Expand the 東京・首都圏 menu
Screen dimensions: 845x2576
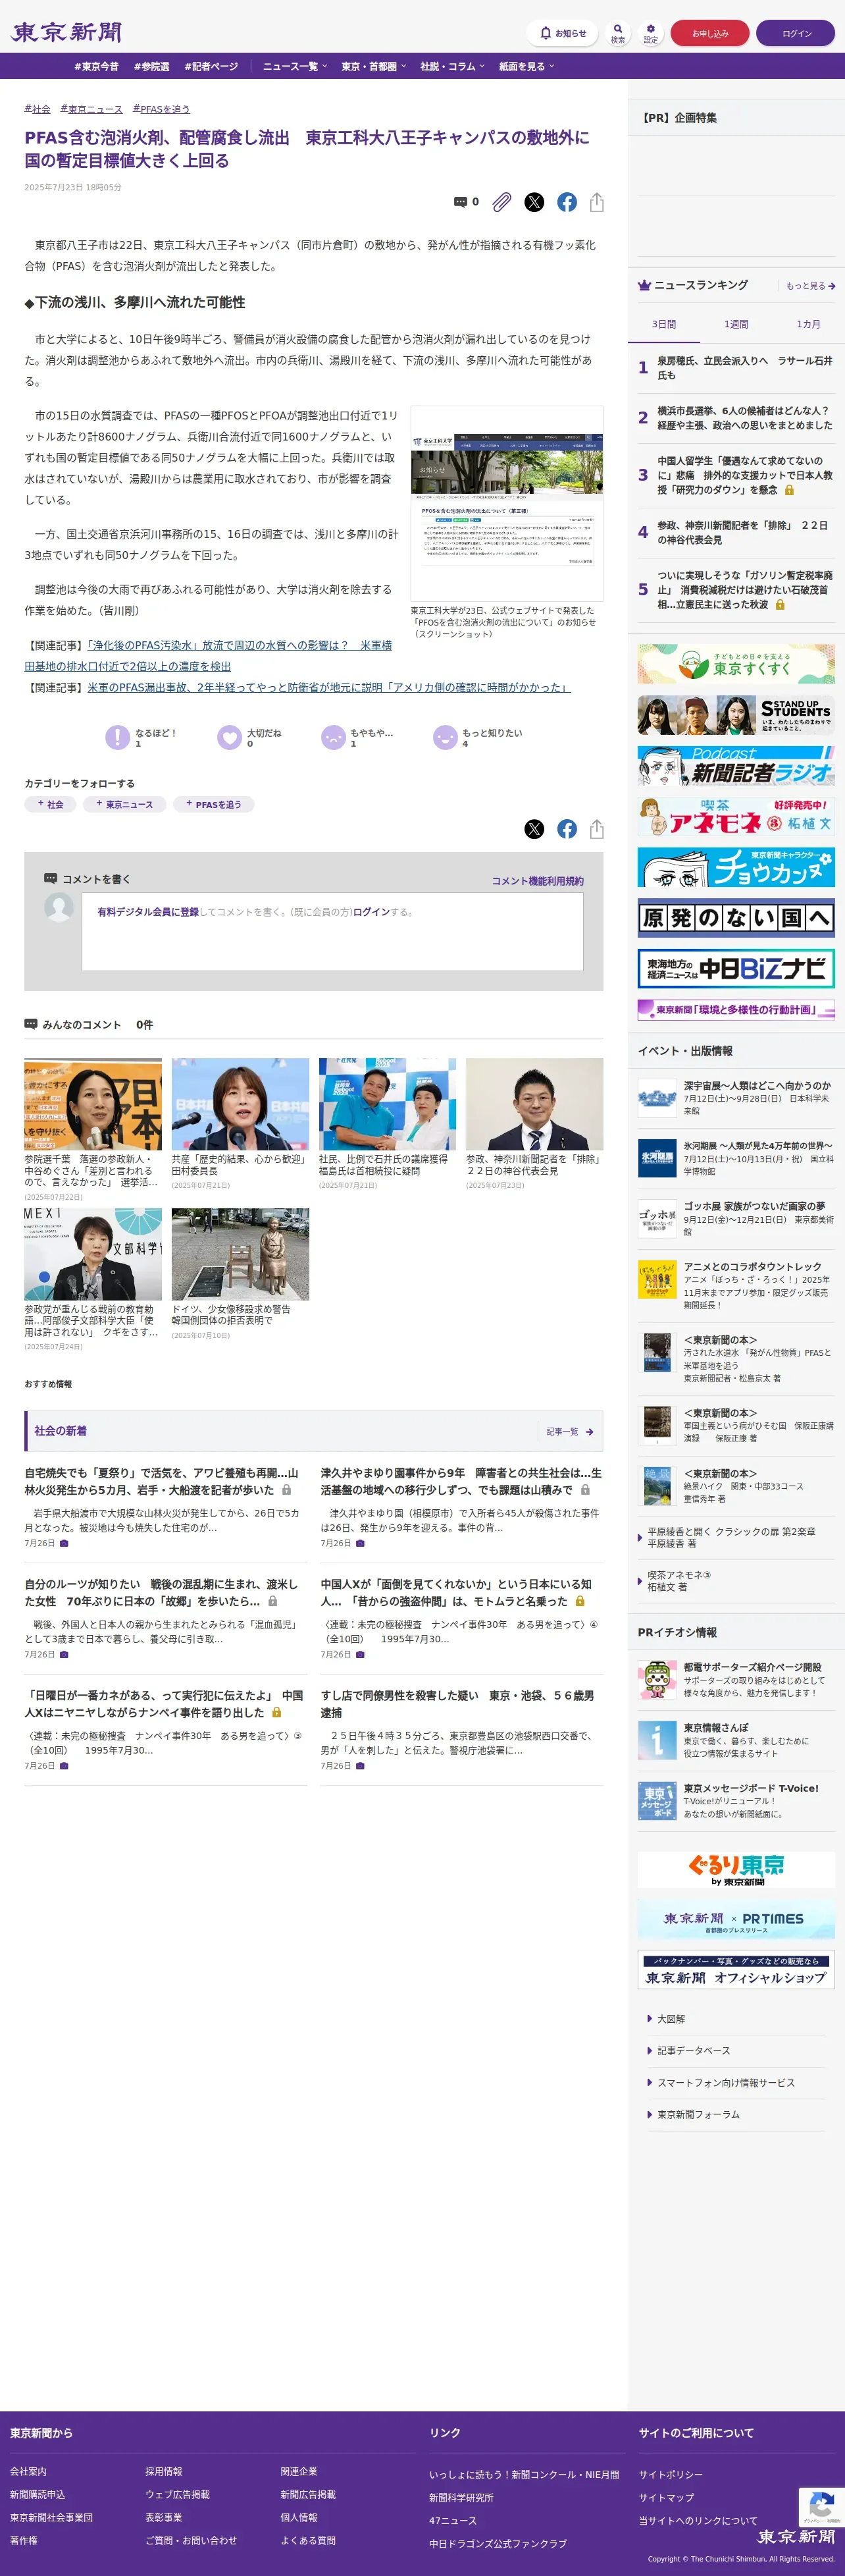(374, 66)
